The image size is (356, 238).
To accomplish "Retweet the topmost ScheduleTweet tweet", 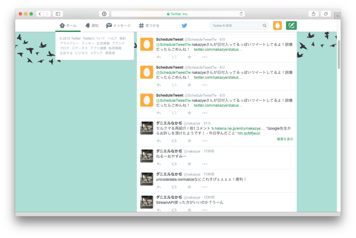I will (174, 57).
